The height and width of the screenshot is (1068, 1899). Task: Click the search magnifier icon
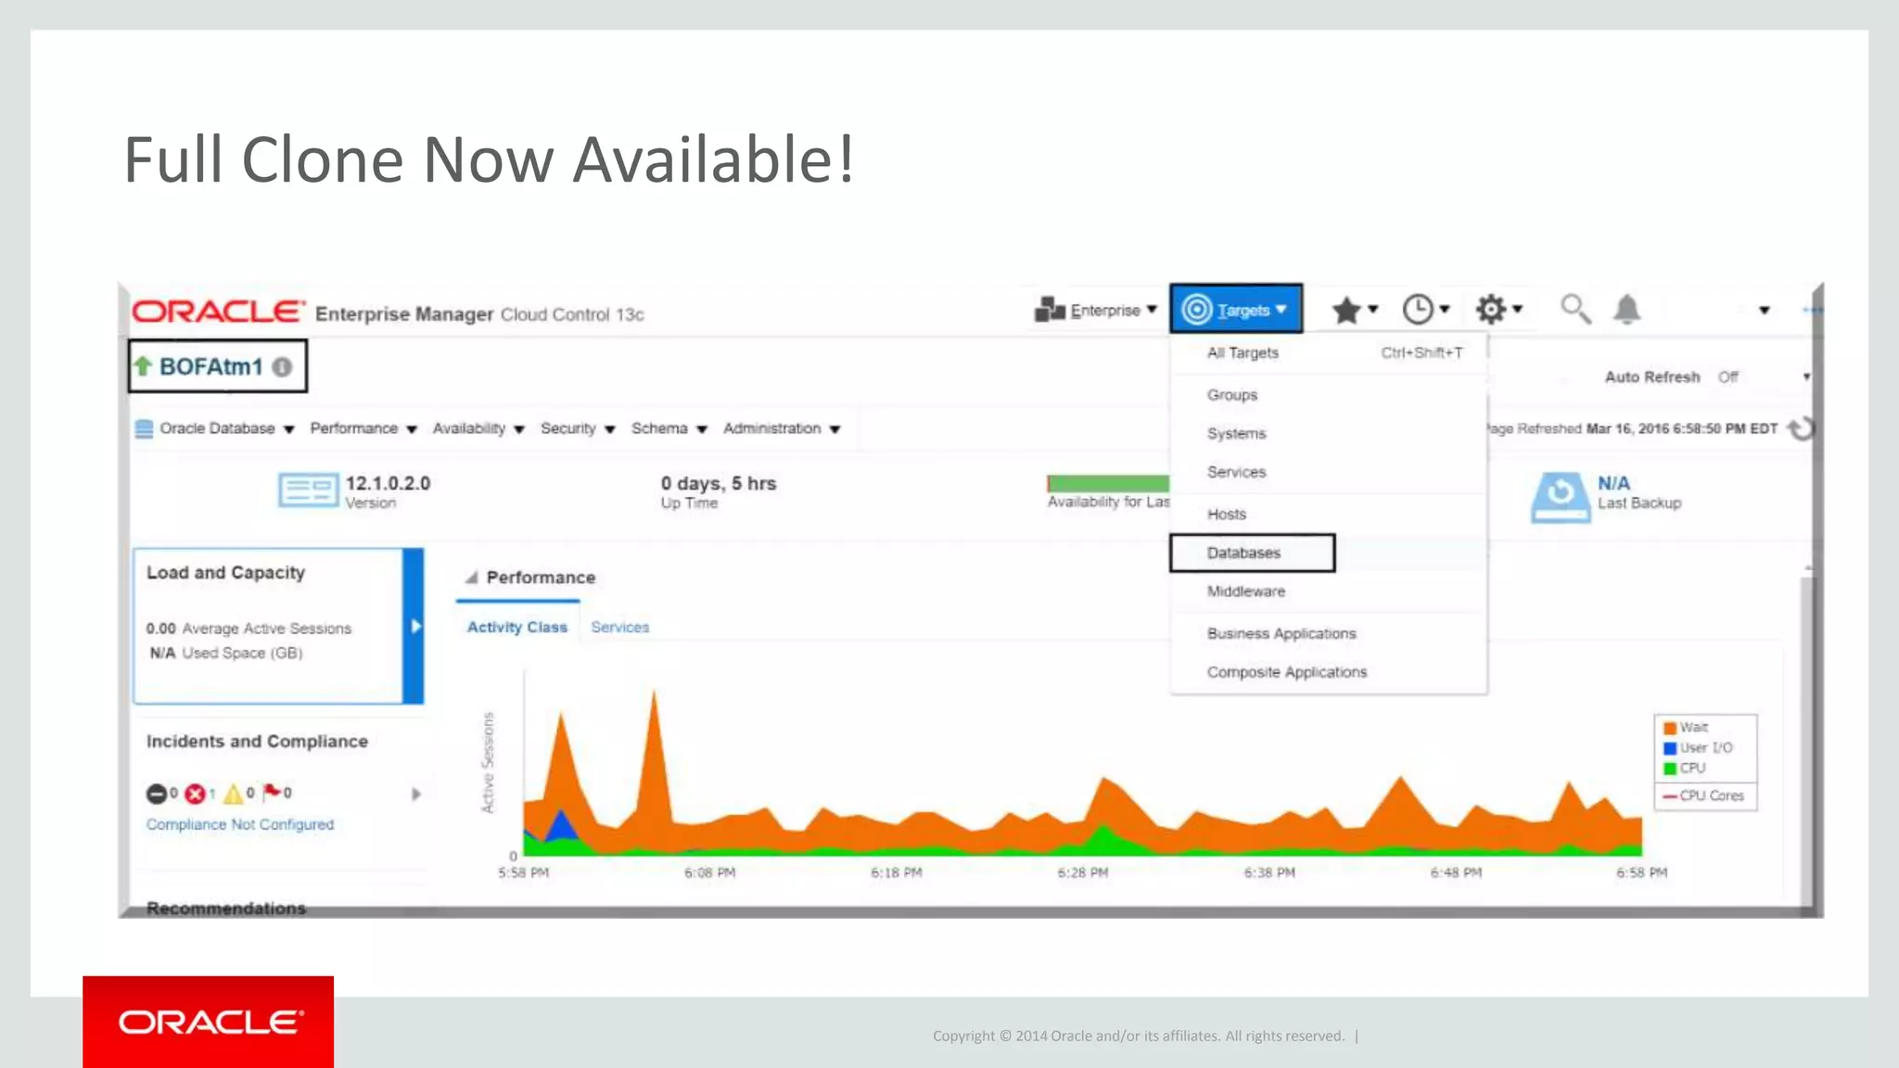[x=1574, y=309]
